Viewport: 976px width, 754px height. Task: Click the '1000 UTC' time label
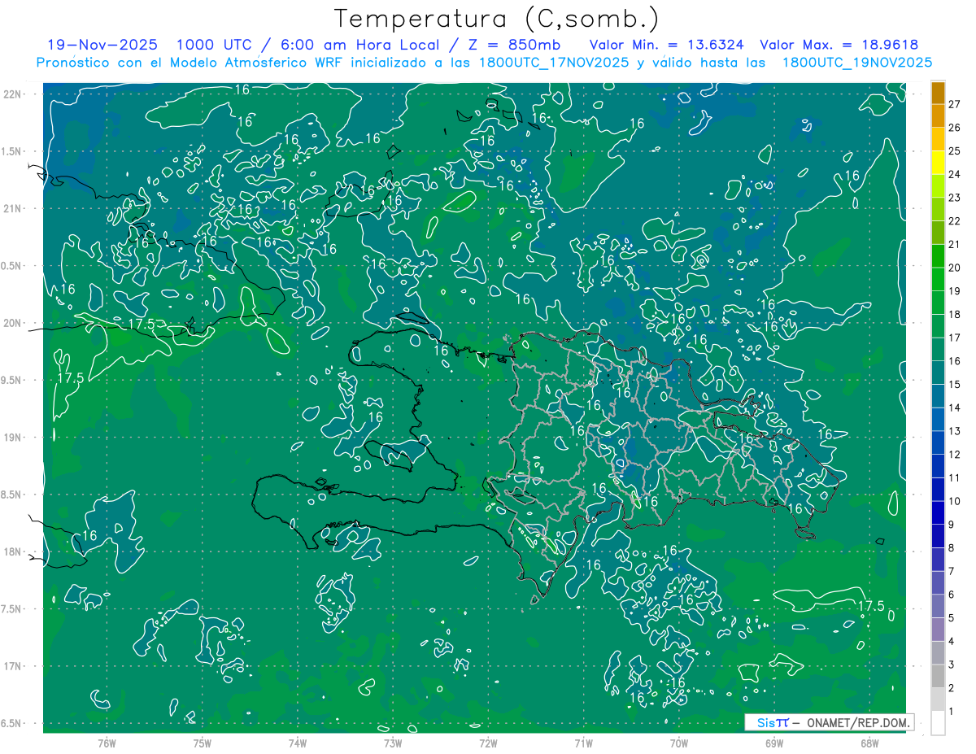coord(213,45)
